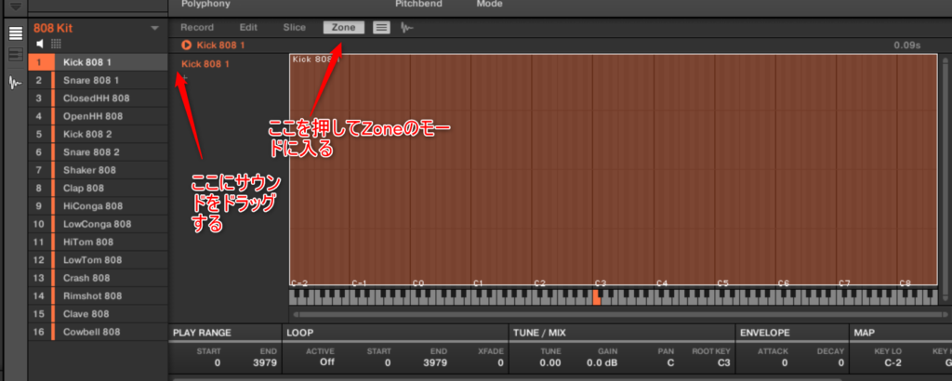Expand the 808 Kit dropdown arrow
This screenshot has height=381, width=952.
[155, 28]
